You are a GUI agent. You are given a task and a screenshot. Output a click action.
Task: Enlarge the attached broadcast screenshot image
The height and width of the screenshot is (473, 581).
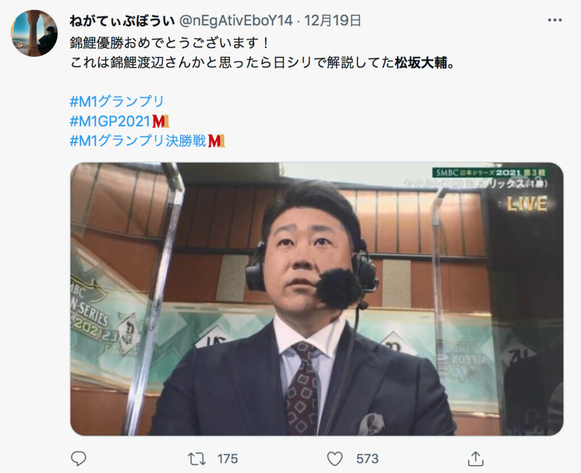(317, 299)
